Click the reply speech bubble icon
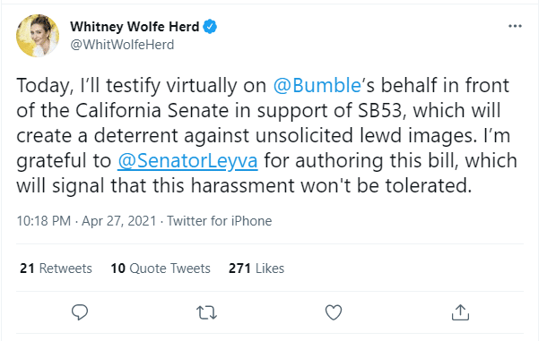Screen dimensions: 556x341 point(80,312)
